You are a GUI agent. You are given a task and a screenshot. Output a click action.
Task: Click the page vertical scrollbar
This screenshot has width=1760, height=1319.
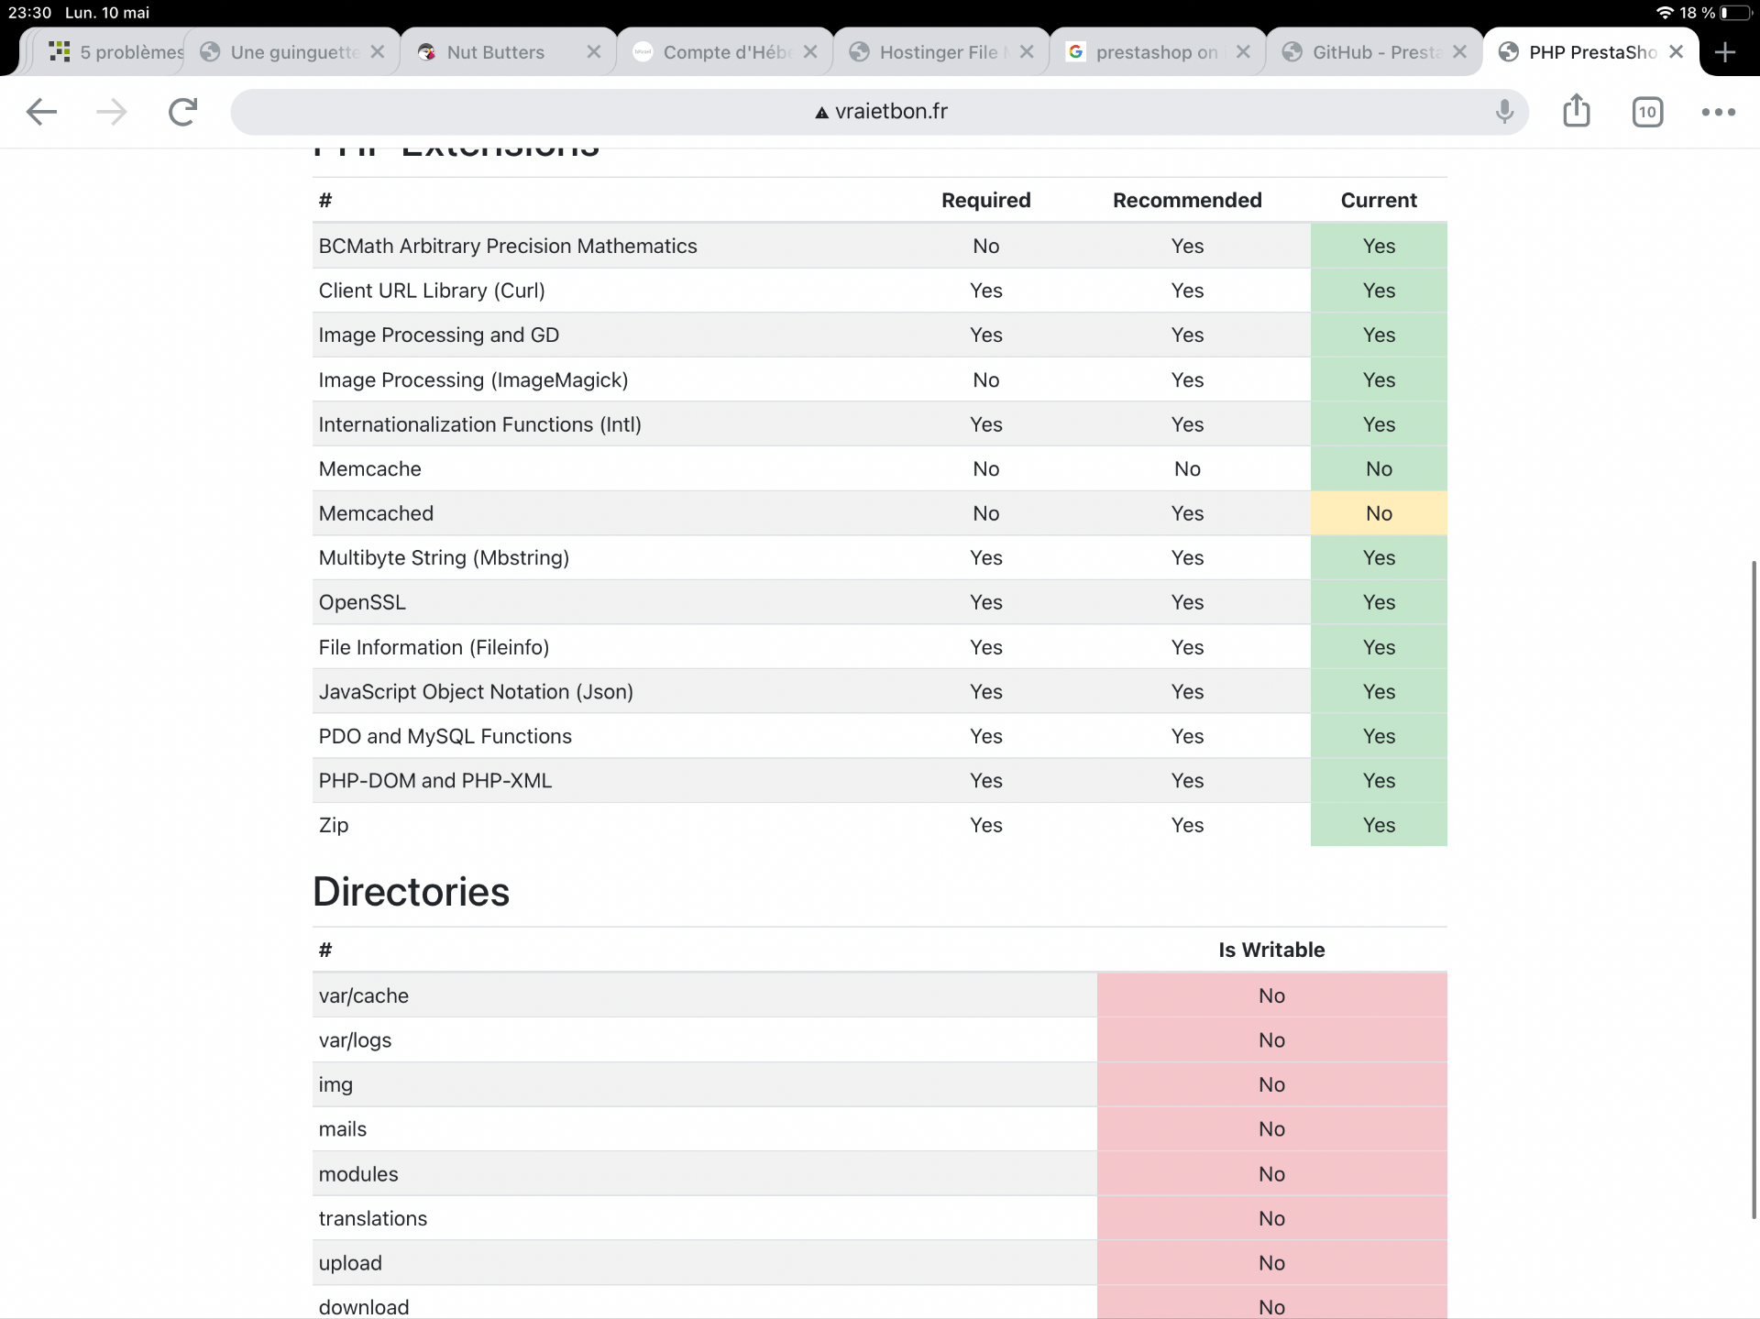1754,889
